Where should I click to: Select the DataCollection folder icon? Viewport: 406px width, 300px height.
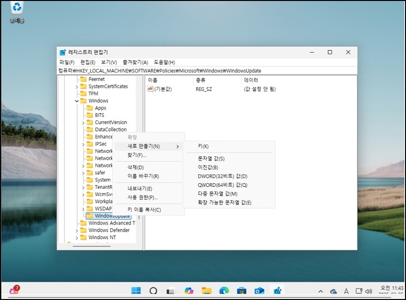pyautogui.click(x=90, y=129)
